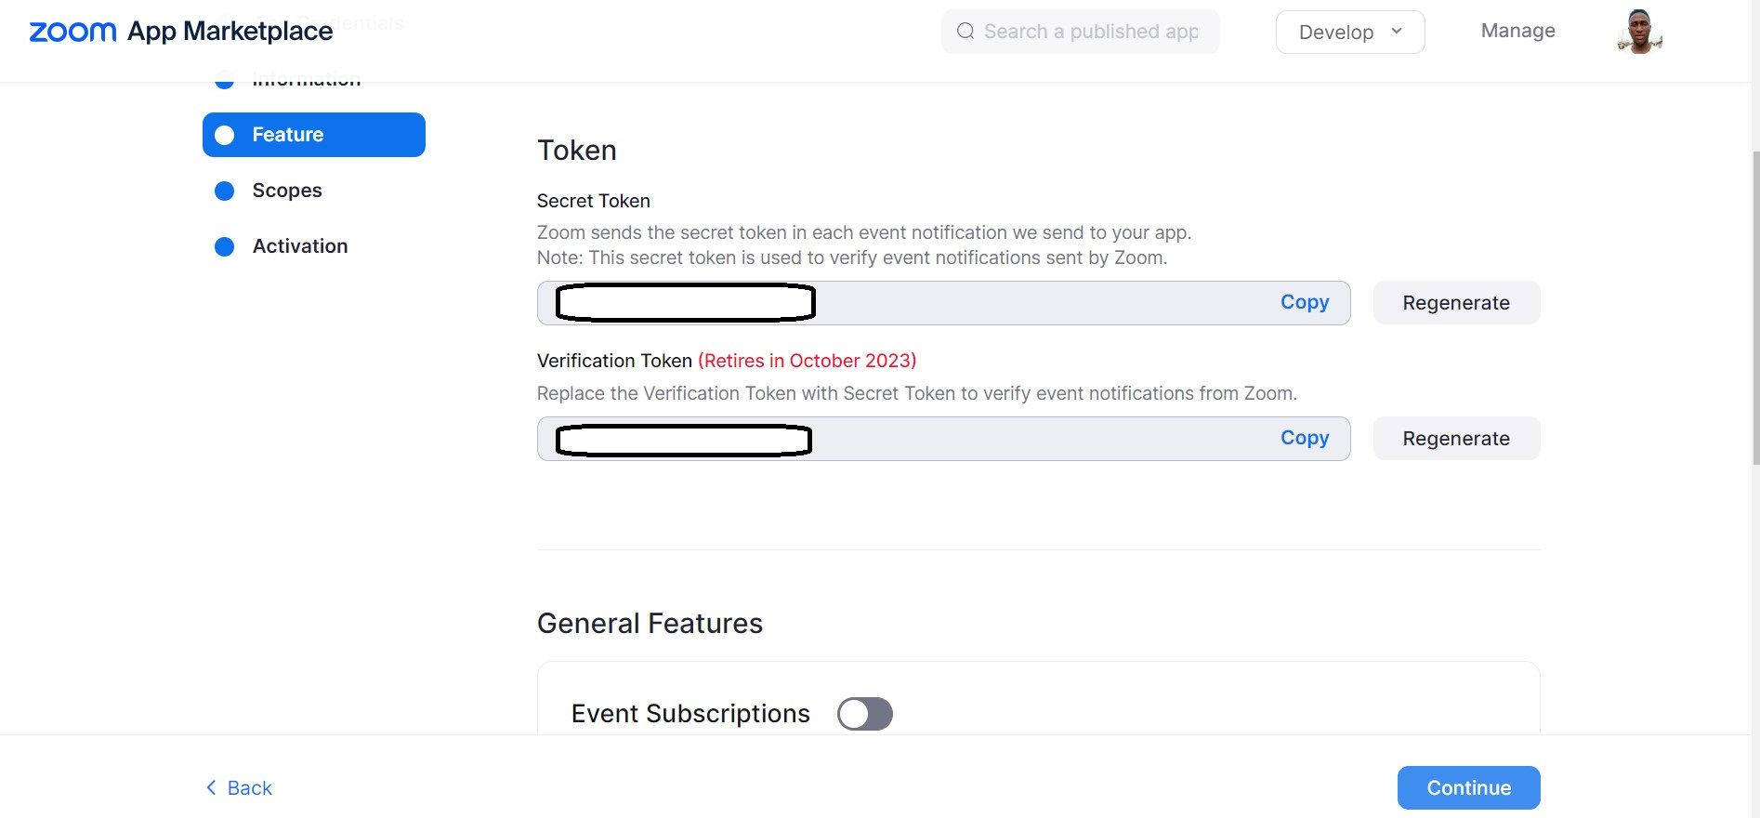Go to the Scopes section

pos(287,191)
